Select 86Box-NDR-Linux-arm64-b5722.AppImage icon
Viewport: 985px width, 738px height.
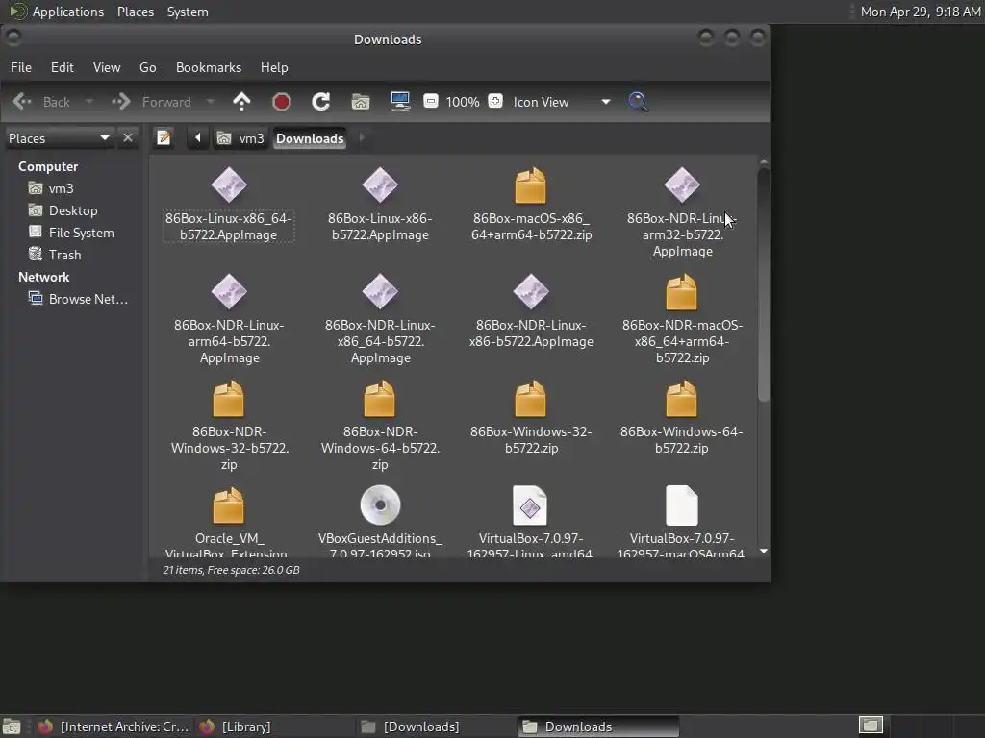pos(229,291)
